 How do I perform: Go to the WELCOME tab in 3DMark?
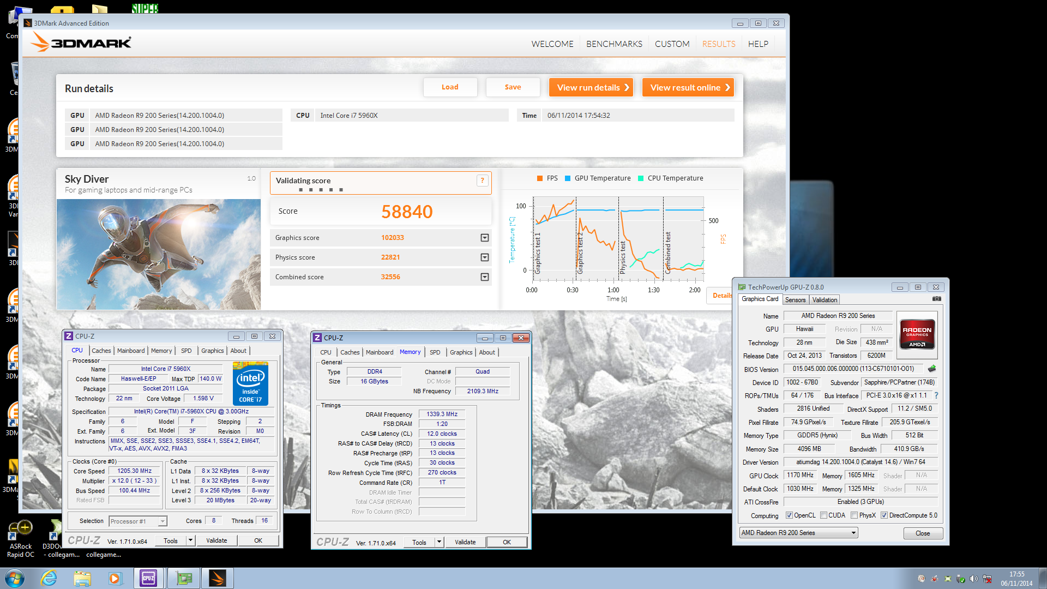tap(552, 44)
